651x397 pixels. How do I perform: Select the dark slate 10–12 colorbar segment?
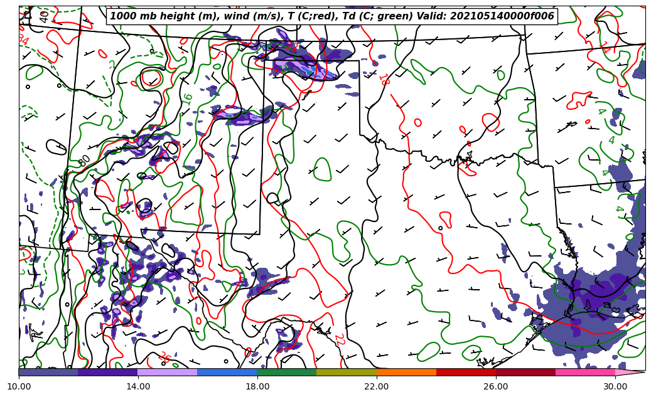(x=48, y=372)
